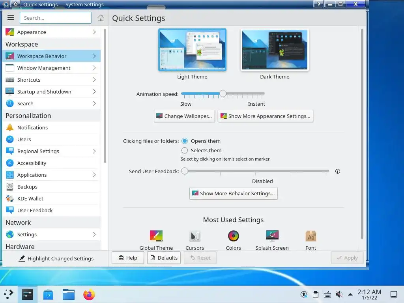The image size is (404, 303).
Task: Click the Send User Feedback slider handle
Action: click(185, 171)
